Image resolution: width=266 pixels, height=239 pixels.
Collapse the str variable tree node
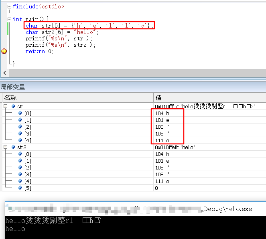(6, 106)
